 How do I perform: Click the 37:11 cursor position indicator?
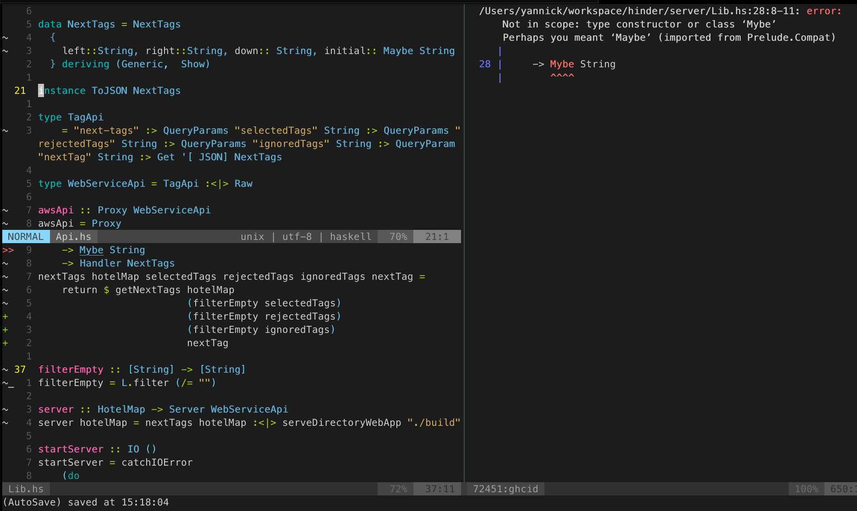click(x=439, y=489)
